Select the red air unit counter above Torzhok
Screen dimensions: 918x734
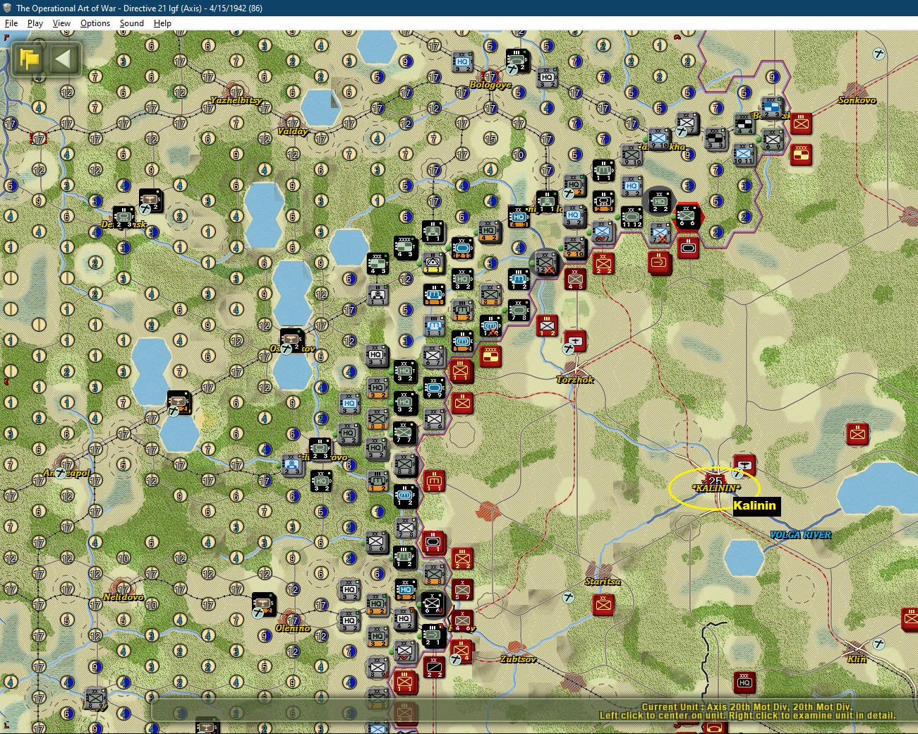(575, 341)
